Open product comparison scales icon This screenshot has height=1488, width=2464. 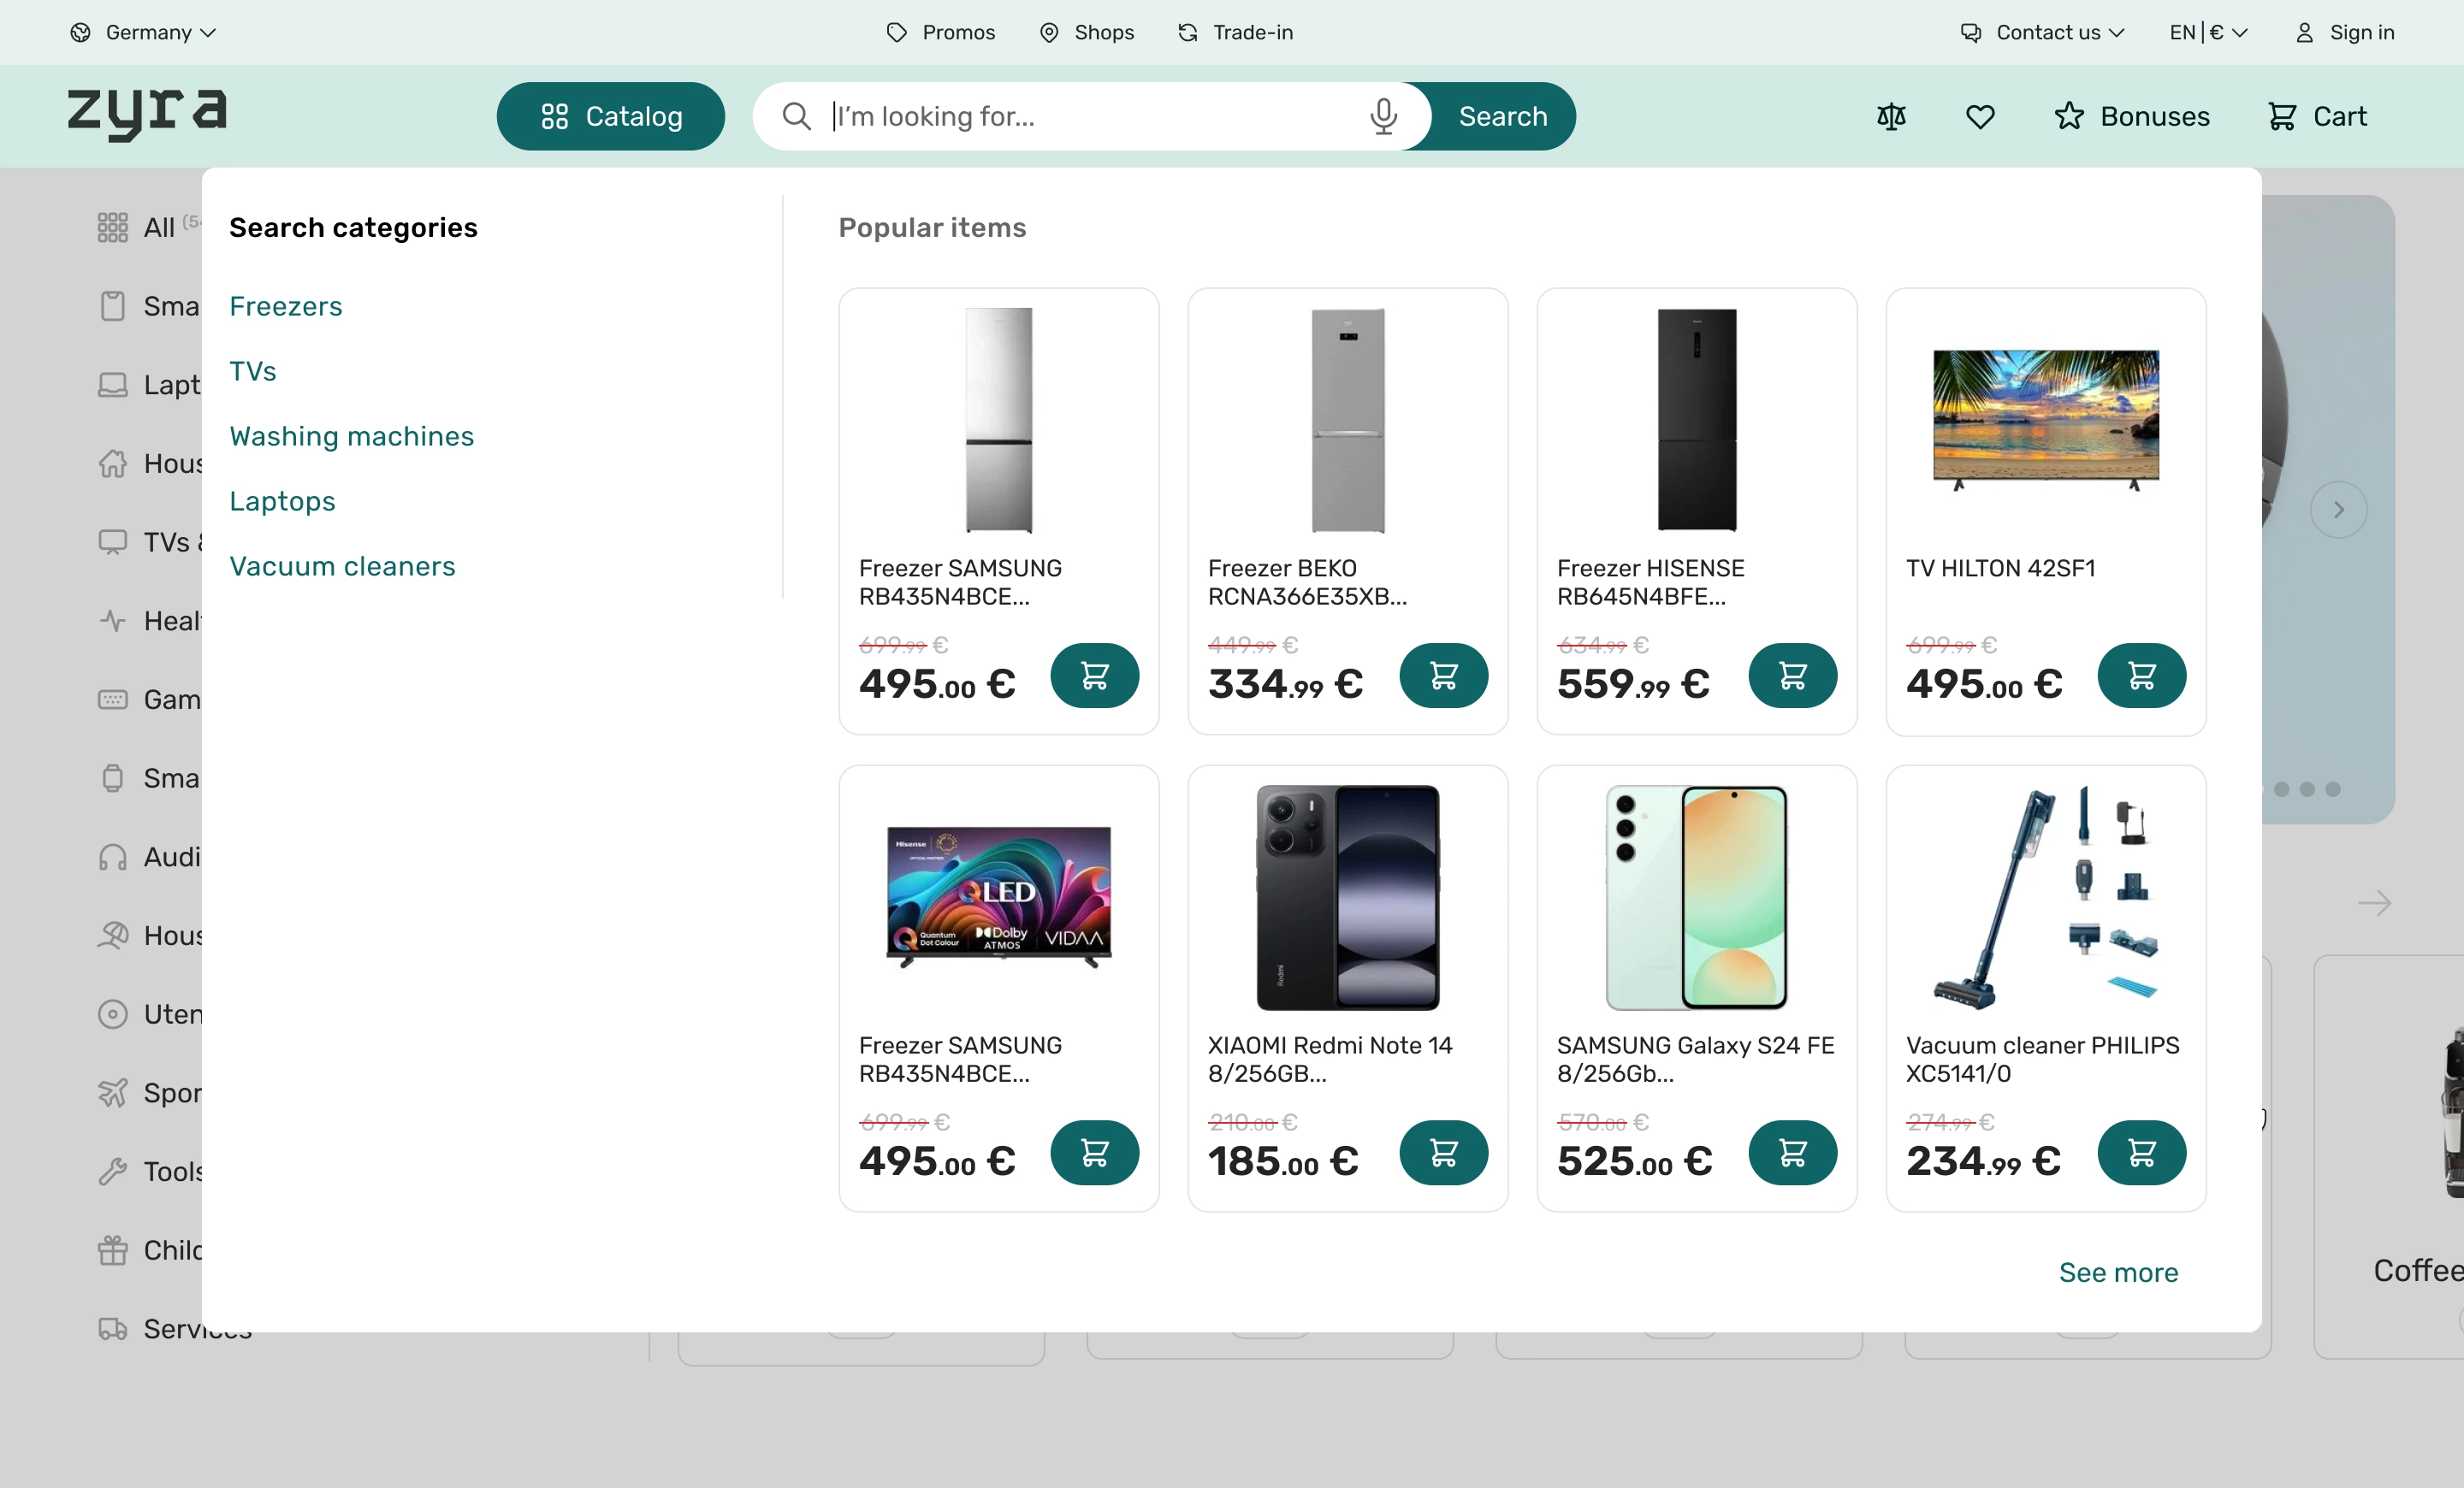point(1891,117)
